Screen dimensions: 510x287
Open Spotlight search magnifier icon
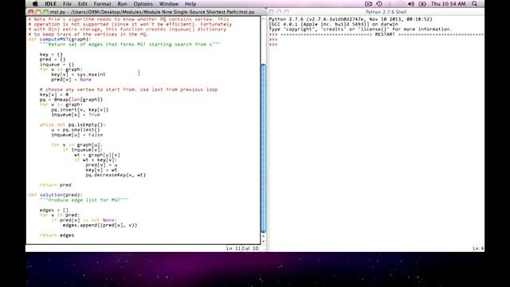click(475, 4)
